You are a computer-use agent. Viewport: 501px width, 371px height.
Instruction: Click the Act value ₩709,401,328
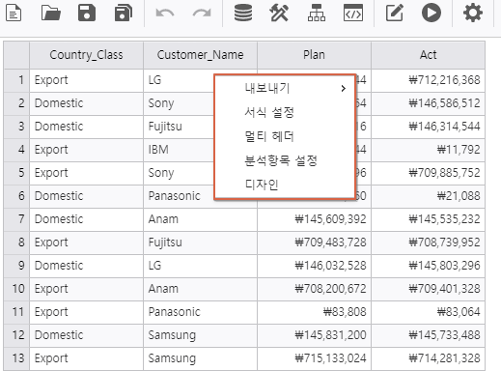pos(428,289)
